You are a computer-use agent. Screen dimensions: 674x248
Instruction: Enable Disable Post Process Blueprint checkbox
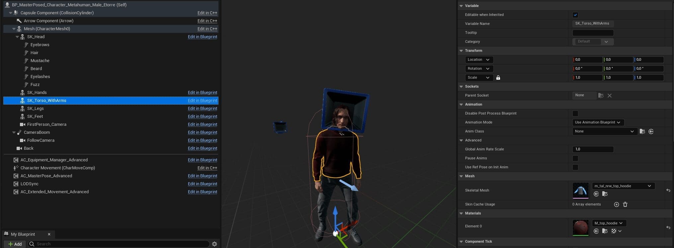click(575, 114)
